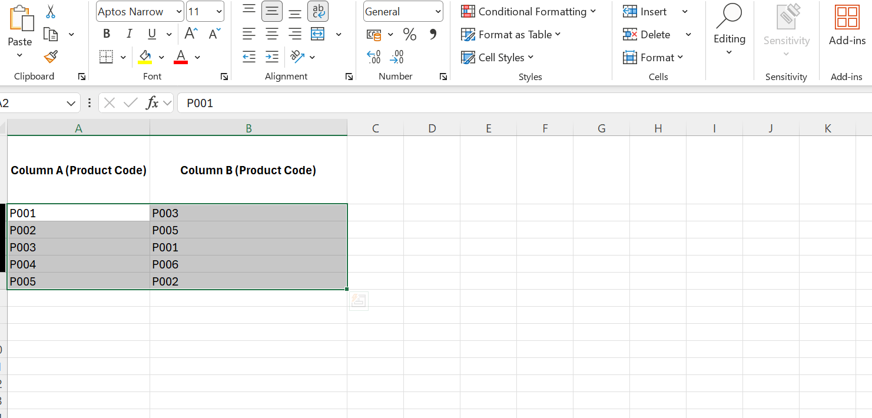Toggle bold formatting
Image resolution: width=872 pixels, height=418 pixels.
click(x=107, y=34)
